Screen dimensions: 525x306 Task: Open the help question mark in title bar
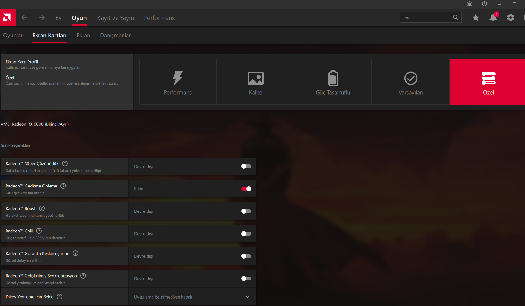[x=484, y=4]
